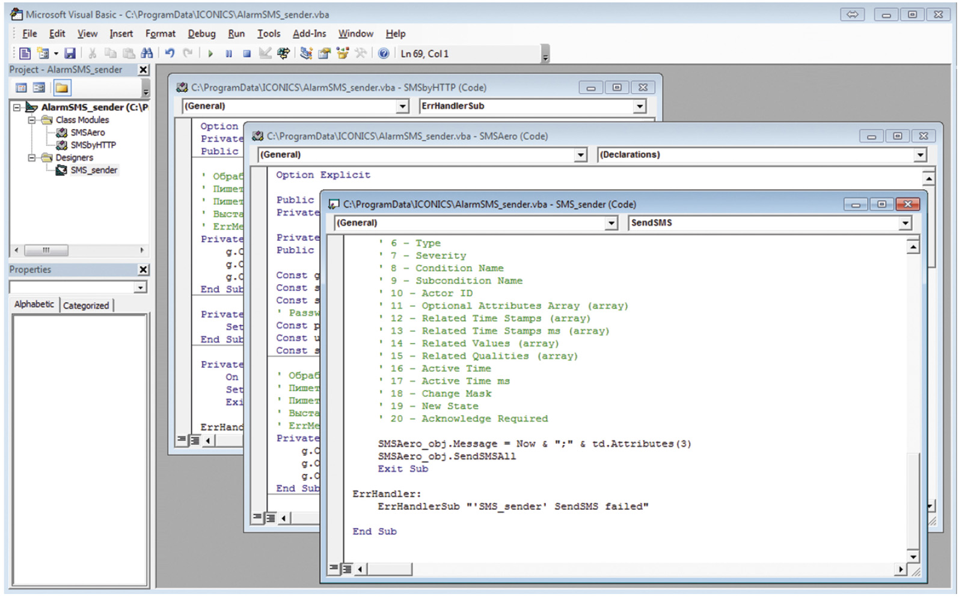Open (General) dropdown in SMSbyHTTP window

tap(403, 106)
